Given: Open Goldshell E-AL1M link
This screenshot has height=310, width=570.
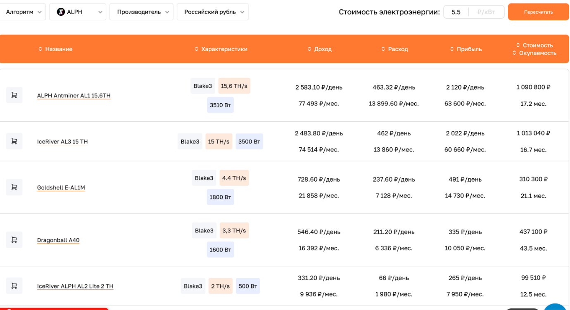Looking at the screenshot, I should [x=61, y=188].
